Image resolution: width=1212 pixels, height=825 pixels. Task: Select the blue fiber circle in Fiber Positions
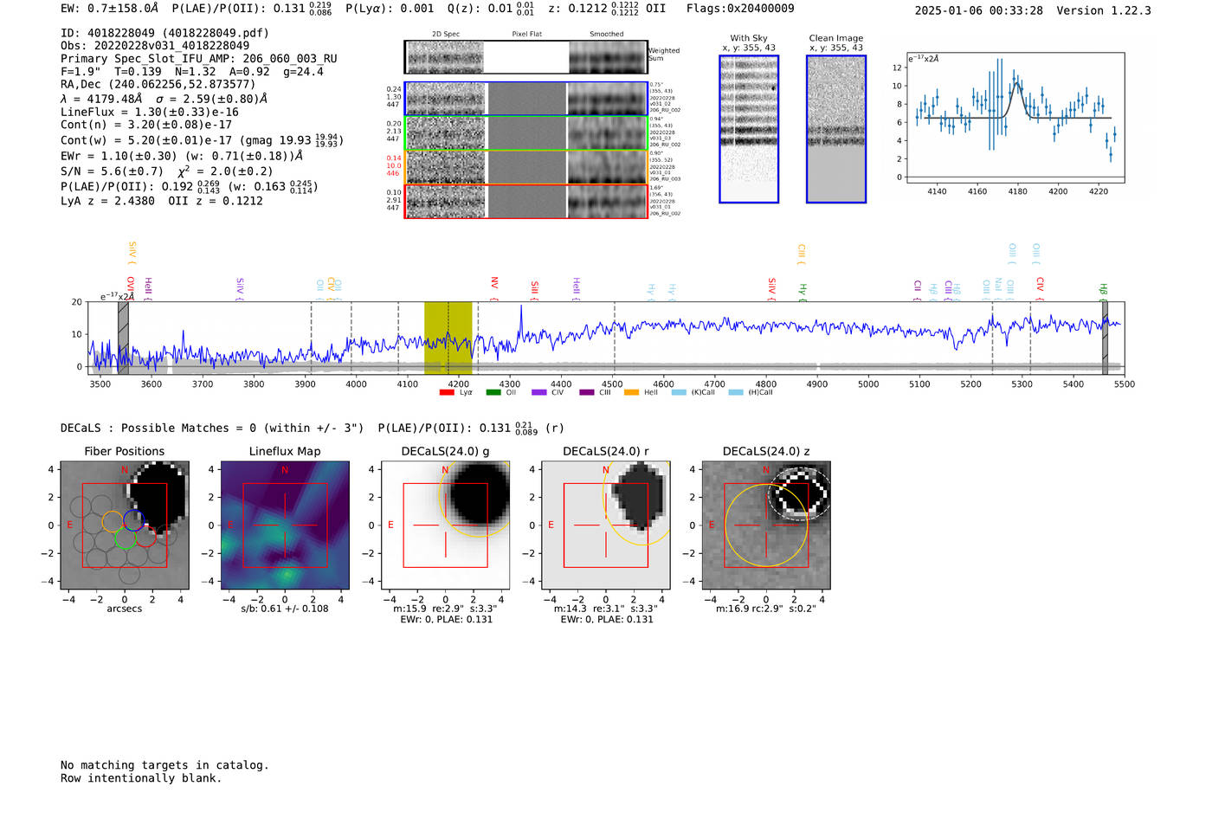coord(133,519)
